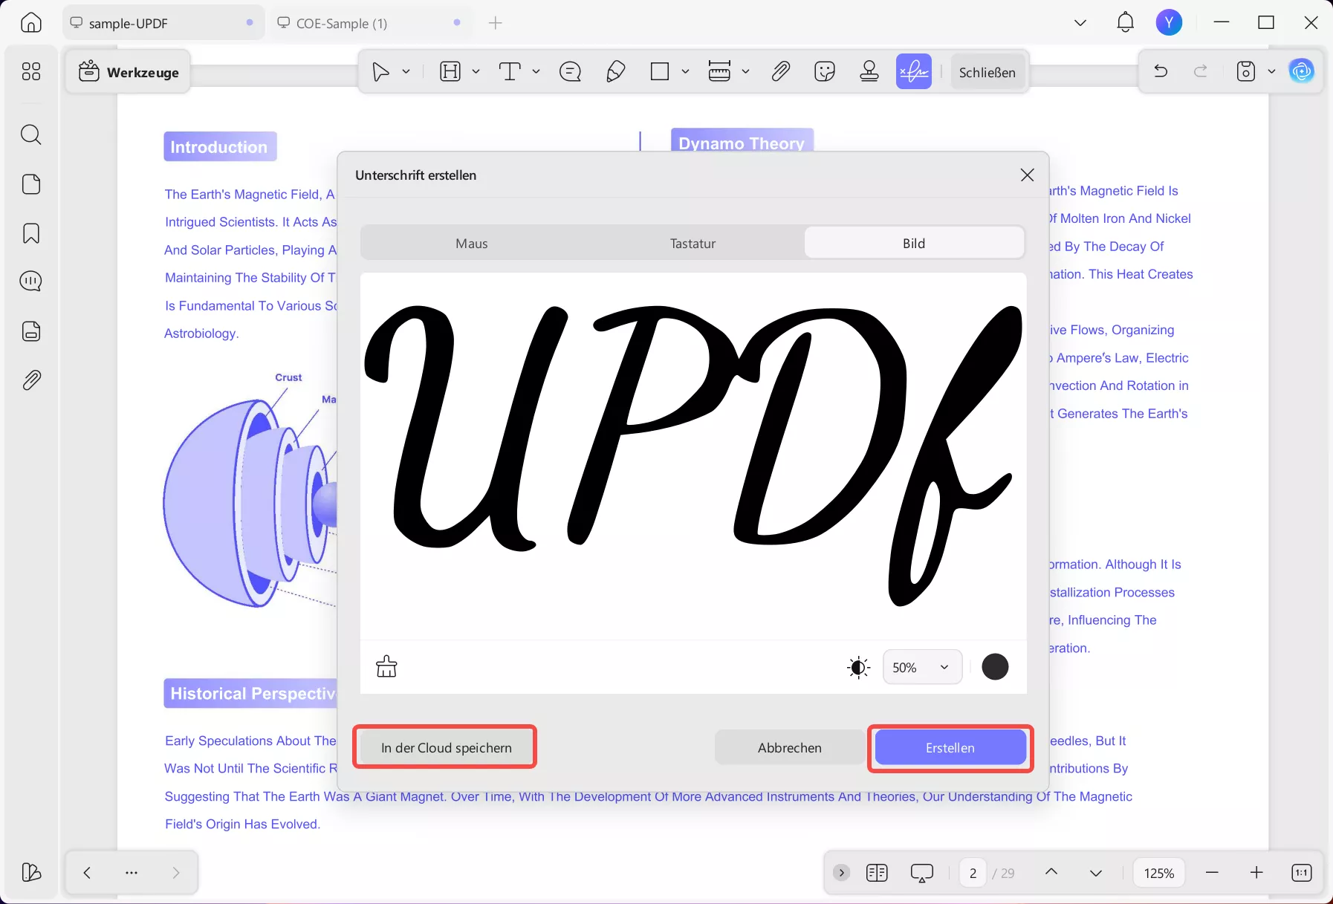
Task: Click In der Cloud speichern button
Action: tap(446, 748)
